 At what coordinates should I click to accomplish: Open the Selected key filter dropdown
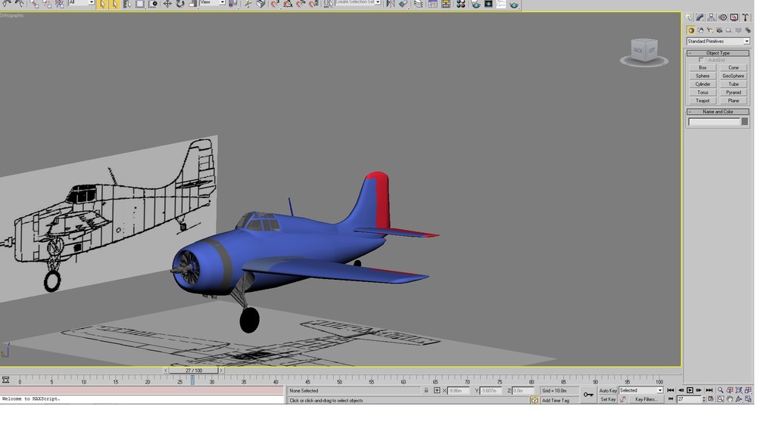[x=641, y=391]
